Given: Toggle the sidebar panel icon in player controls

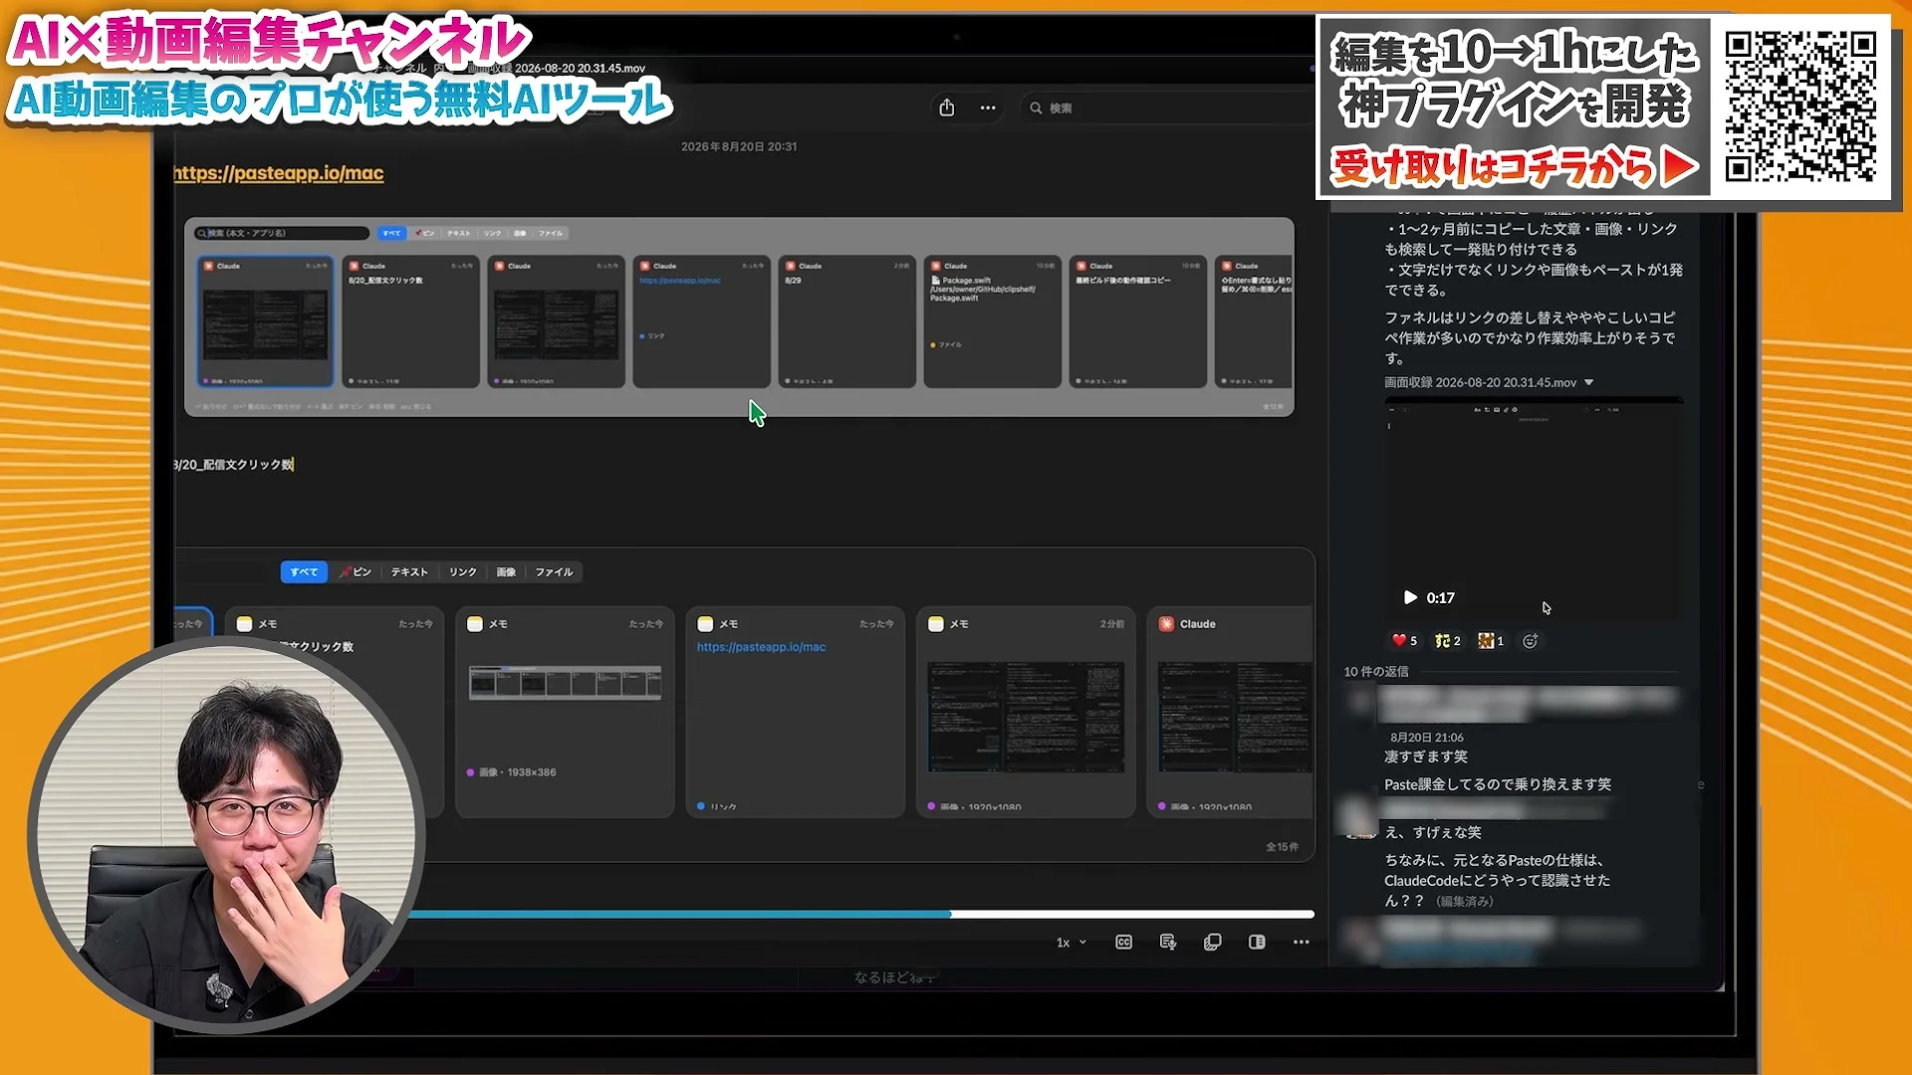Looking at the screenshot, I should pos(1257,942).
